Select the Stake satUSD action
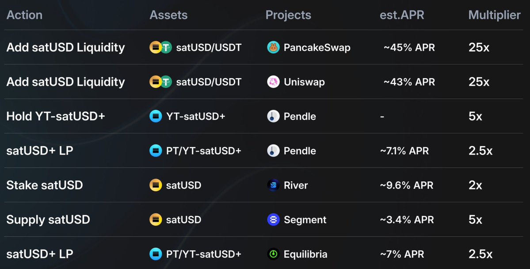Screen dimensions: 530x269 click(x=44, y=185)
